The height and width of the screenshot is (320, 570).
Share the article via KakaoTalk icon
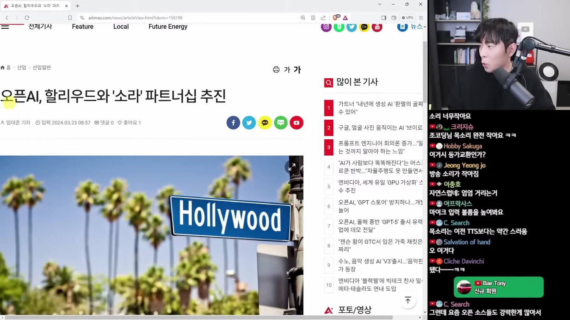click(265, 123)
